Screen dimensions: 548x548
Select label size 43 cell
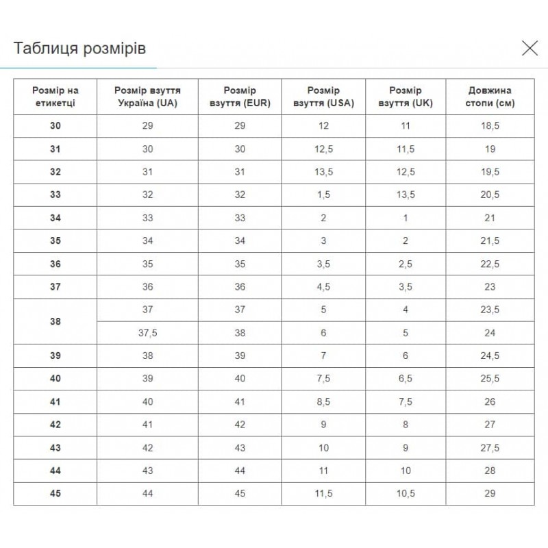(55, 448)
